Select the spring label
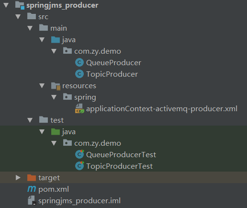The width and height of the screenshot is (247, 208). coord(85,97)
